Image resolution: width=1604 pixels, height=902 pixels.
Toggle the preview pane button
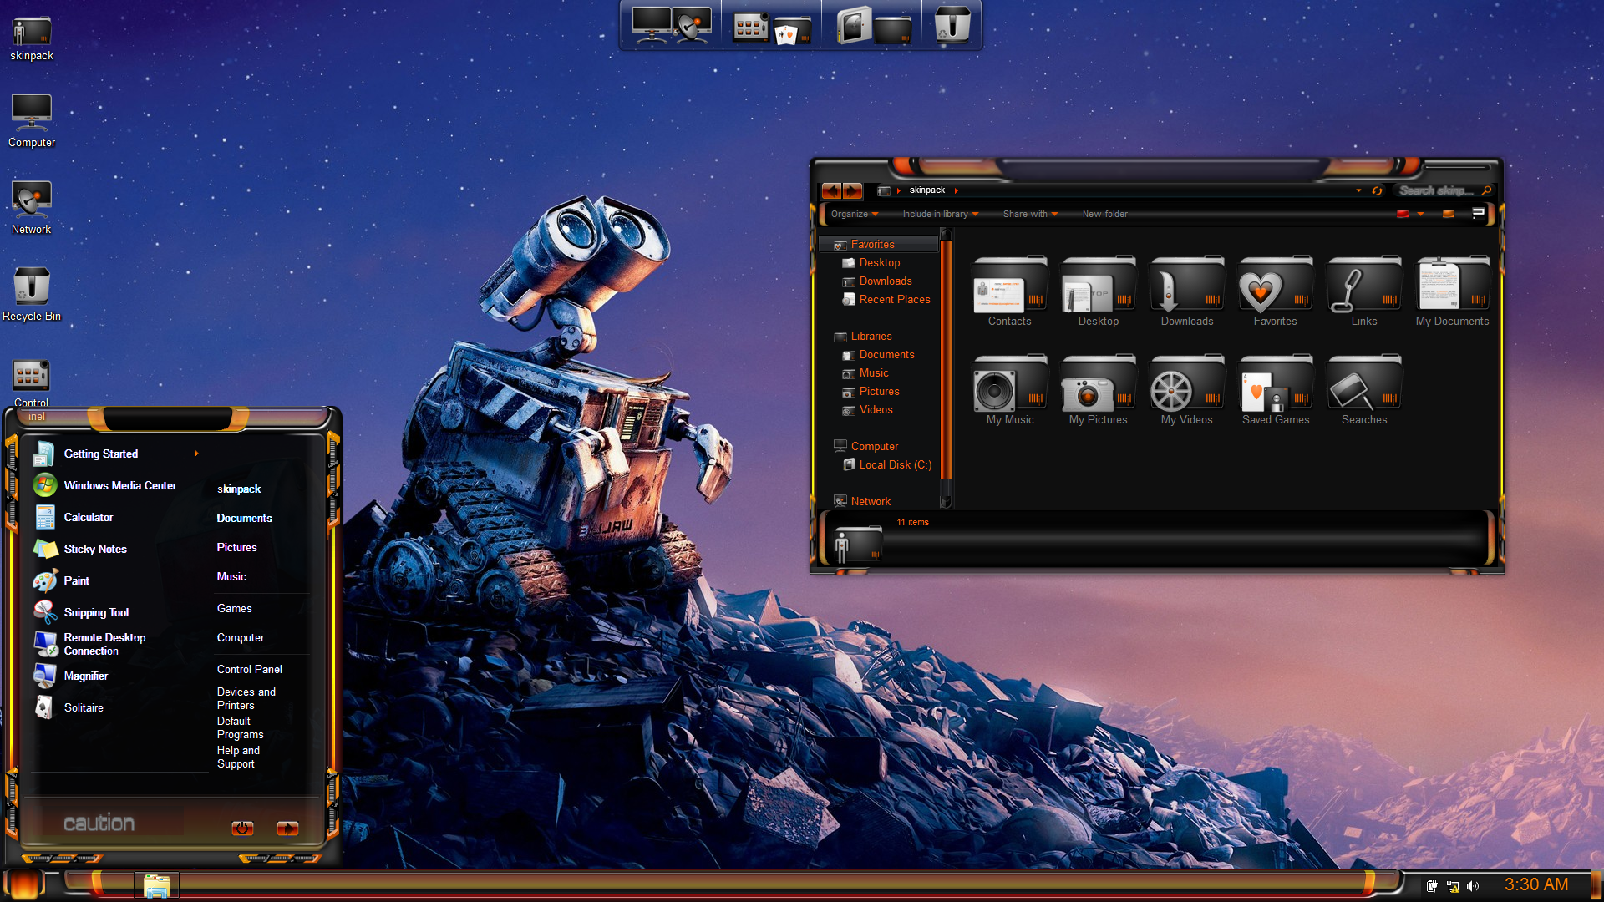(1449, 214)
